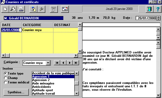Click the 20/01/2000 table cell
The image size is (162, 98).
pos(12,30)
